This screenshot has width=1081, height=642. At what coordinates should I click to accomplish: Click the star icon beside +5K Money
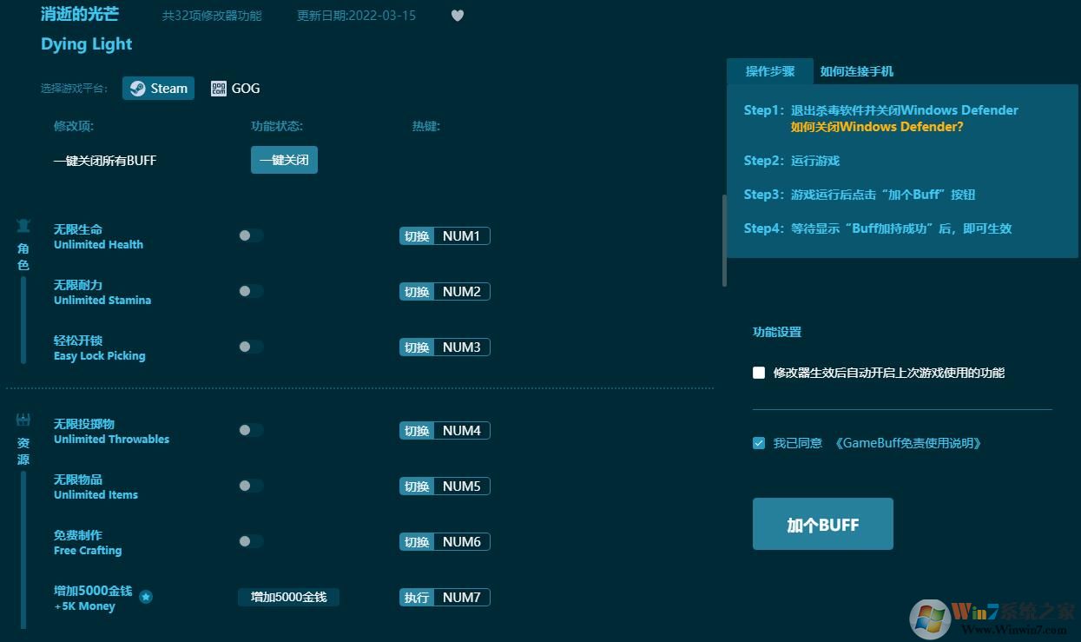[146, 597]
